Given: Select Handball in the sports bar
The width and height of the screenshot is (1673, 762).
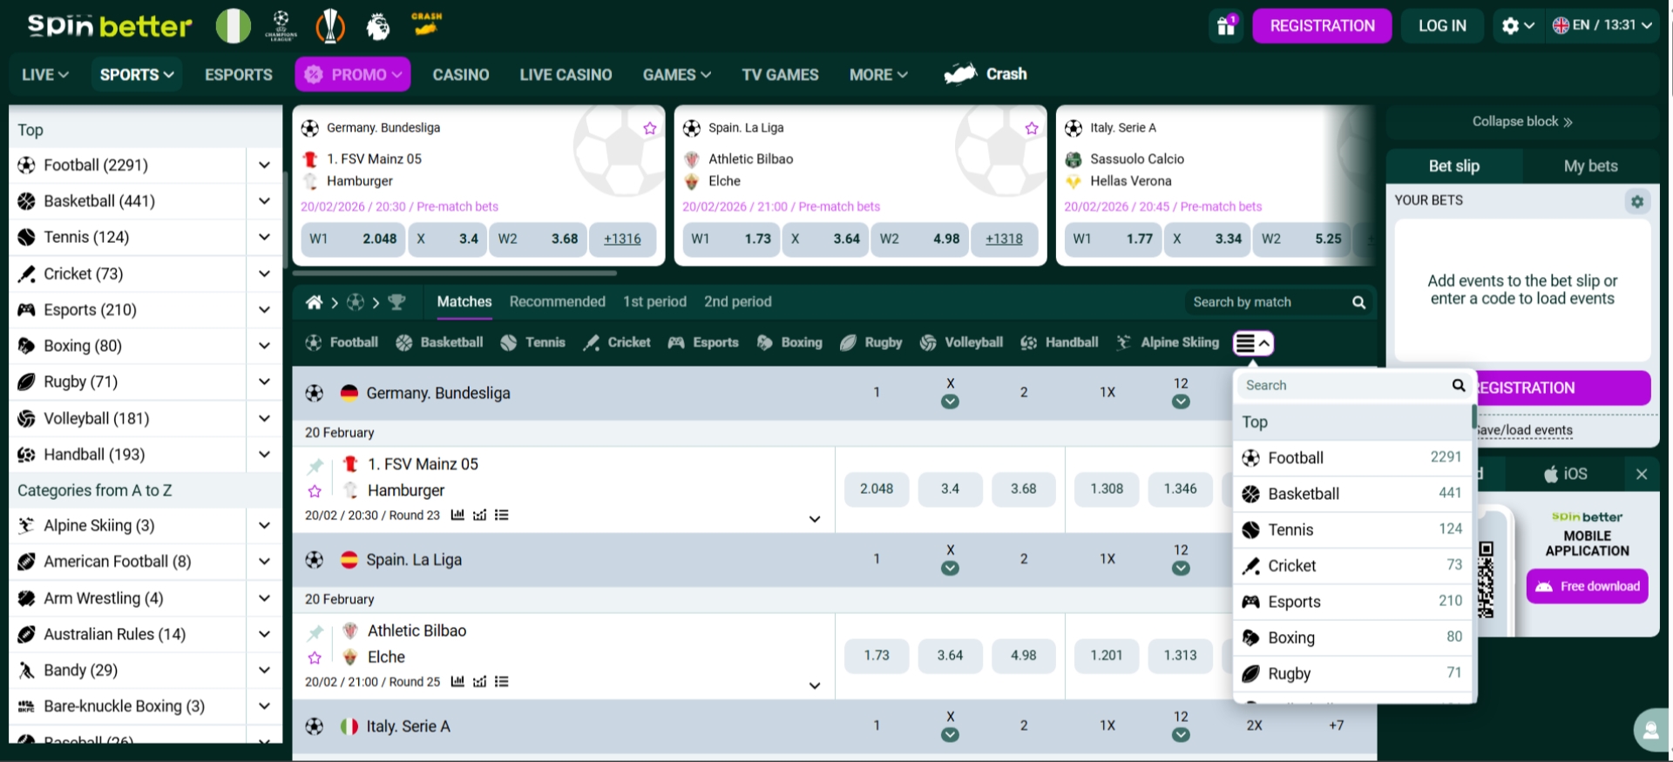Looking at the screenshot, I should [1059, 342].
